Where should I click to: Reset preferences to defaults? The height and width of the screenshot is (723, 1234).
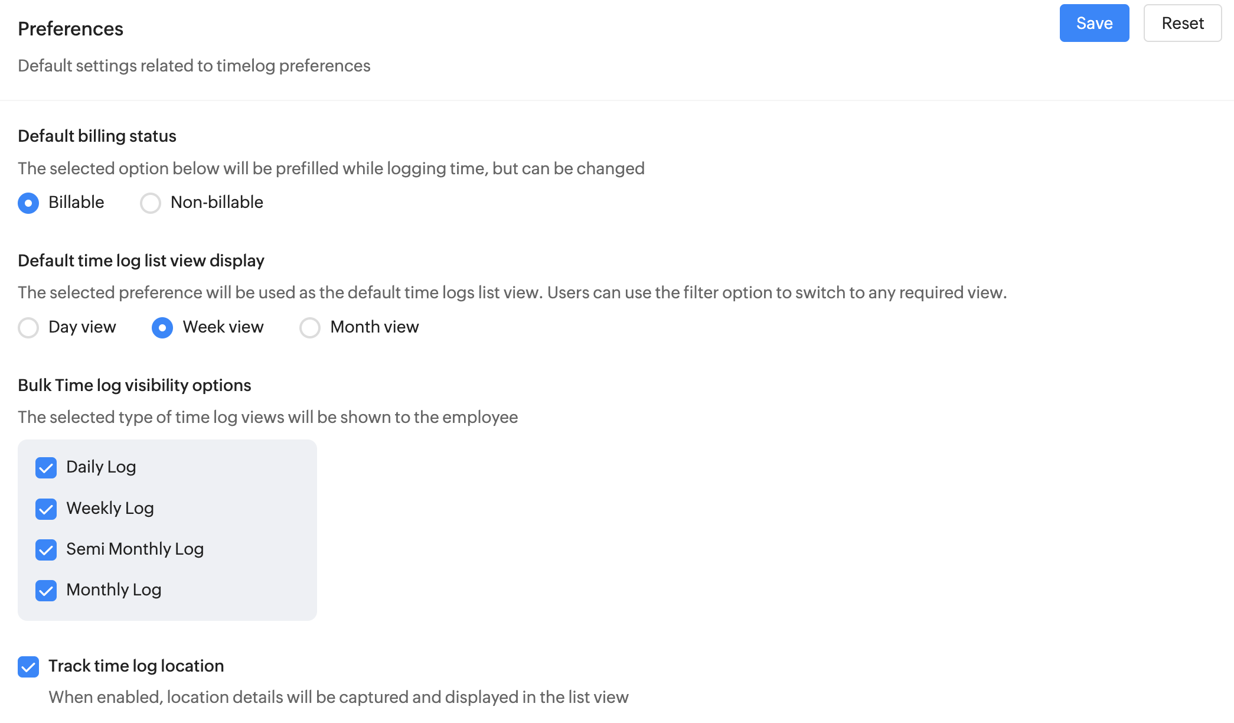[1182, 23]
